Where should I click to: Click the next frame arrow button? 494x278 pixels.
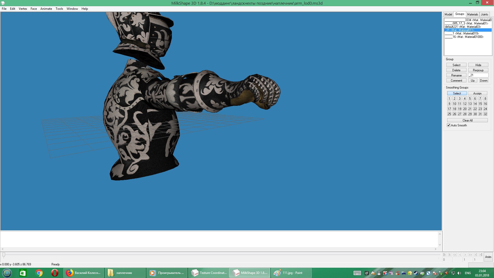tap(465, 255)
